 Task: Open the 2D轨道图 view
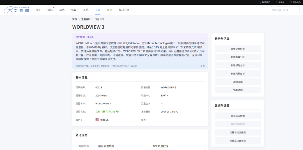tap(238, 82)
